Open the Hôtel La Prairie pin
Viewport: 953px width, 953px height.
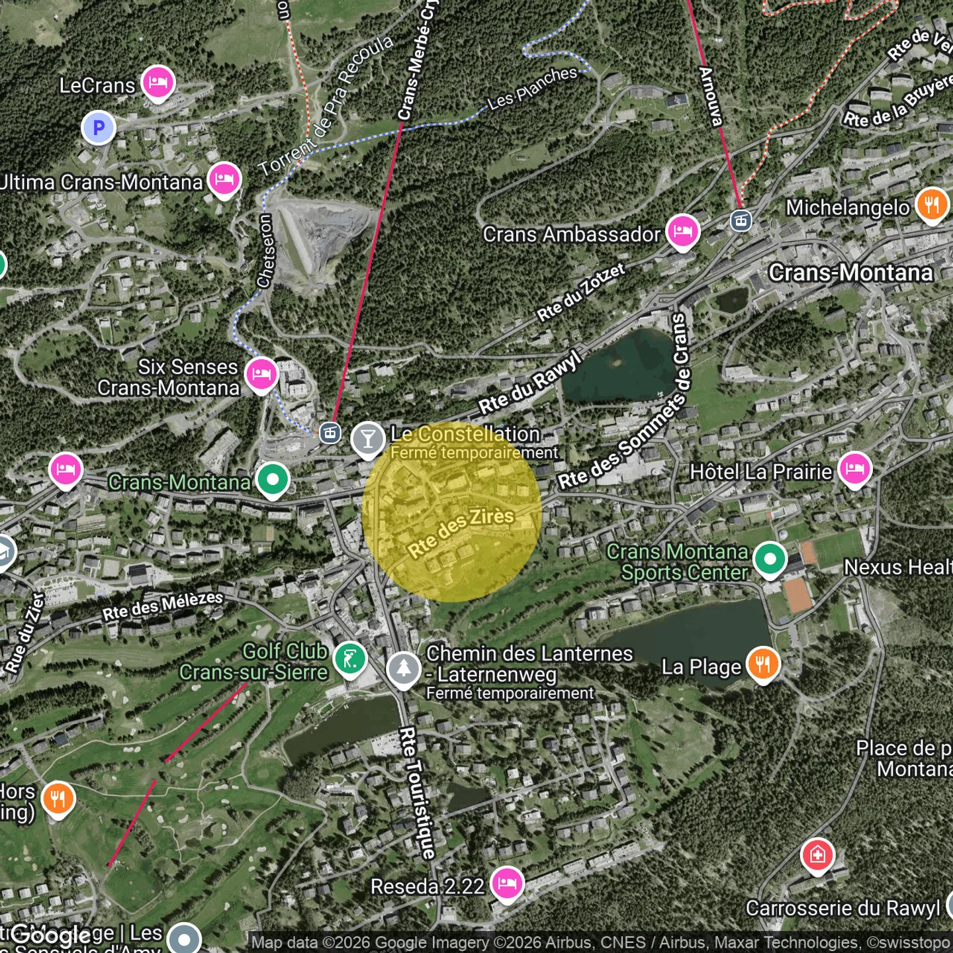click(855, 470)
